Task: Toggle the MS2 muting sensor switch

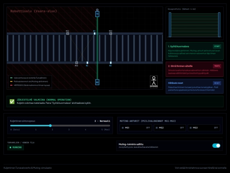Action: point(170,128)
